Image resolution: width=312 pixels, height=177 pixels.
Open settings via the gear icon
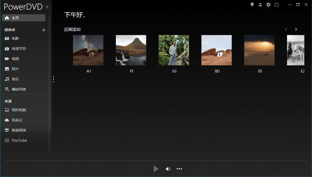pyautogui.click(x=268, y=5)
